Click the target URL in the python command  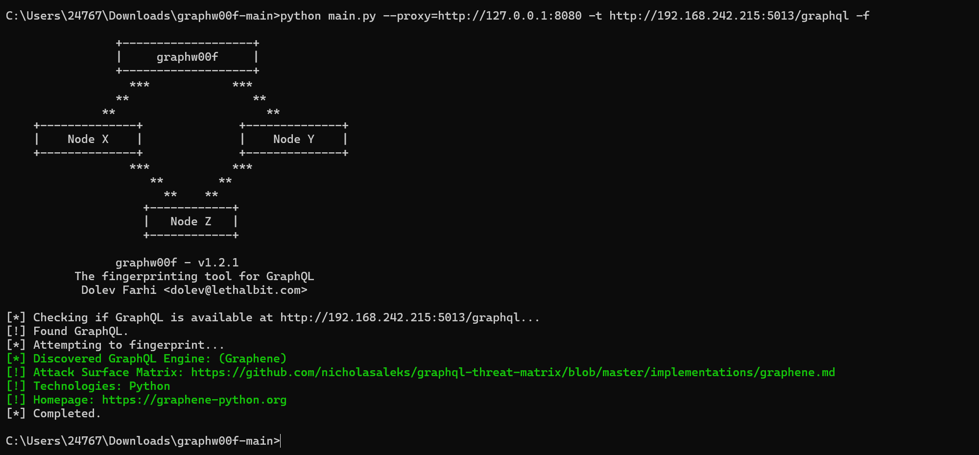click(729, 16)
